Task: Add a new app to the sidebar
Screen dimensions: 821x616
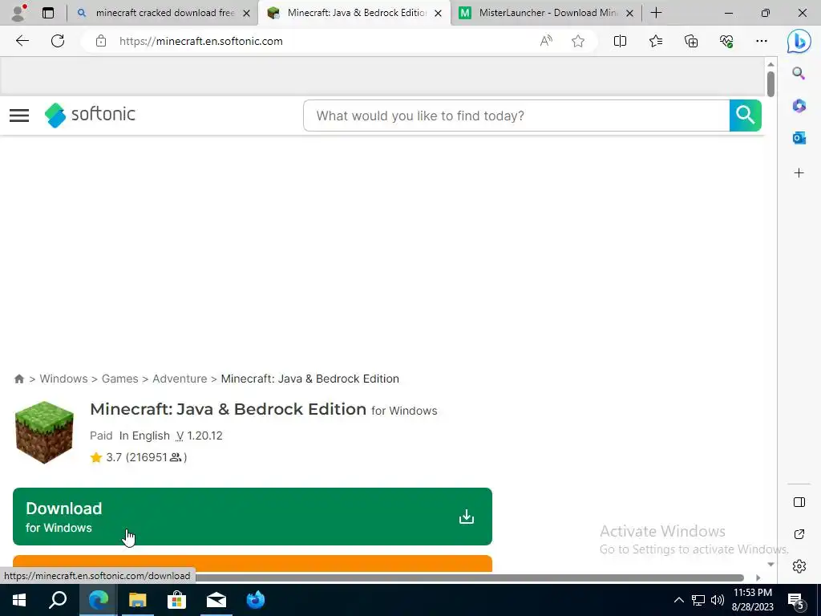Action: coord(799,173)
